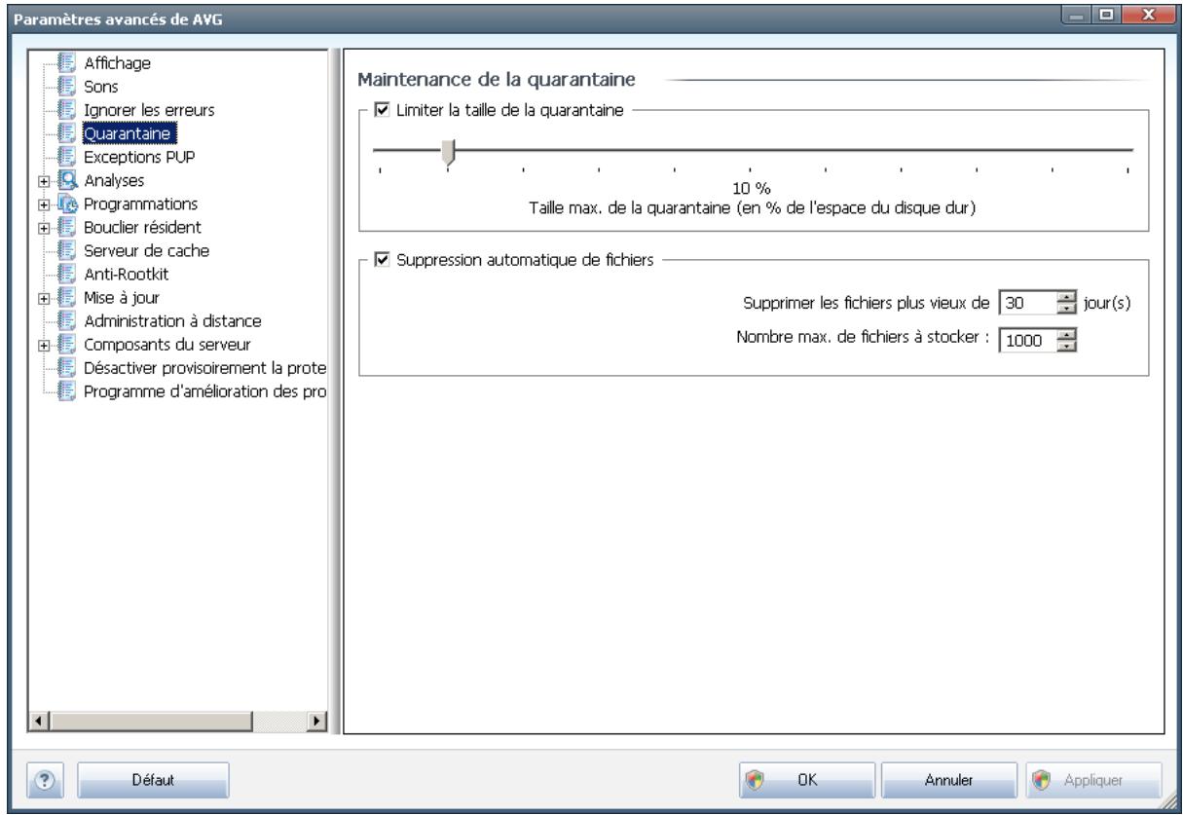Confirm with the OK button
Viewport: 1183px width, 815px height.
[x=807, y=781]
